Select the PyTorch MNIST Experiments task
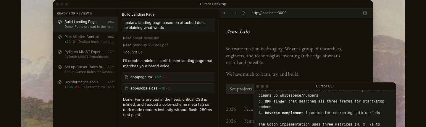Screen dimensions: 426x127 (x=86, y=54)
